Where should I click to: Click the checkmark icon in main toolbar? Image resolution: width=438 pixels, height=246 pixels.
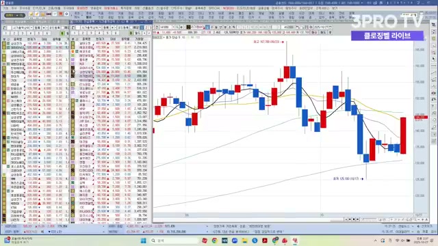click(55, 14)
